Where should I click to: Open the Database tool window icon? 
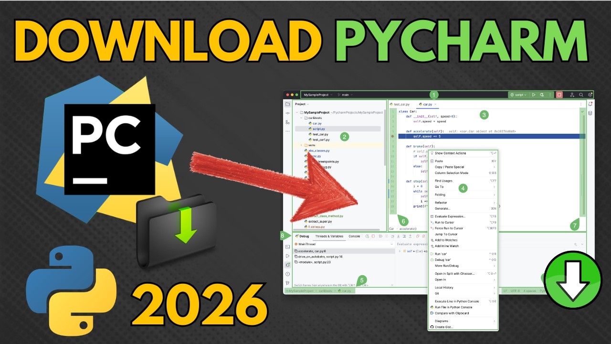pyautogui.click(x=590, y=113)
